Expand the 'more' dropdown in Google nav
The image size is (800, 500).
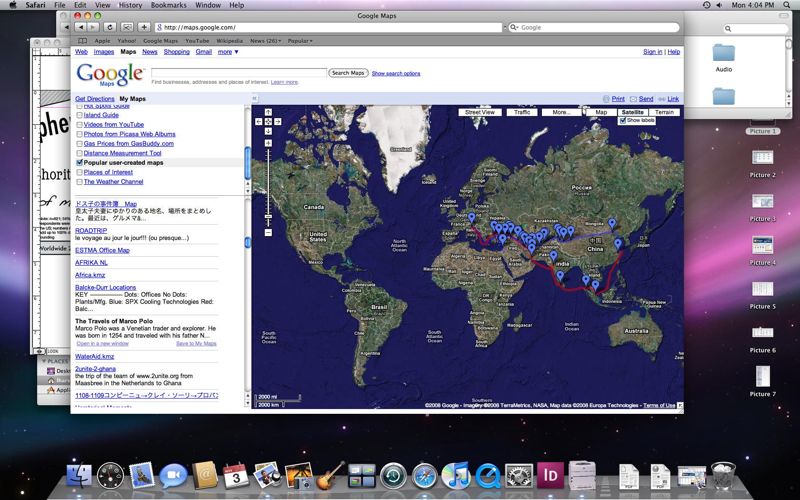(228, 52)
